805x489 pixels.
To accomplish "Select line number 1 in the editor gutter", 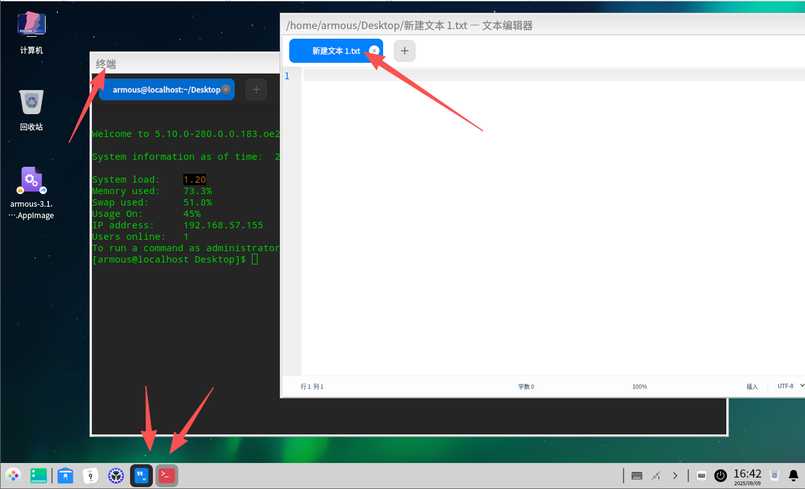I will 287,75.
